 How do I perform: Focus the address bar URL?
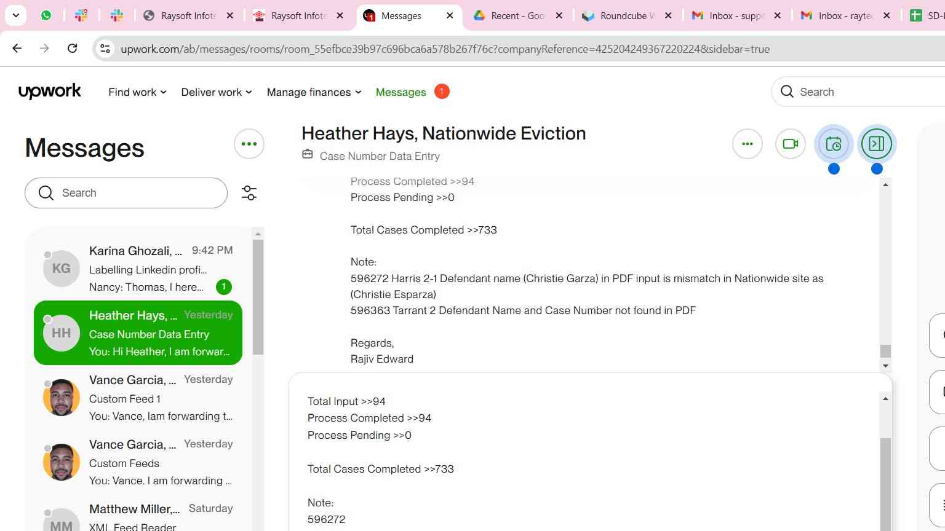point(445,49)
